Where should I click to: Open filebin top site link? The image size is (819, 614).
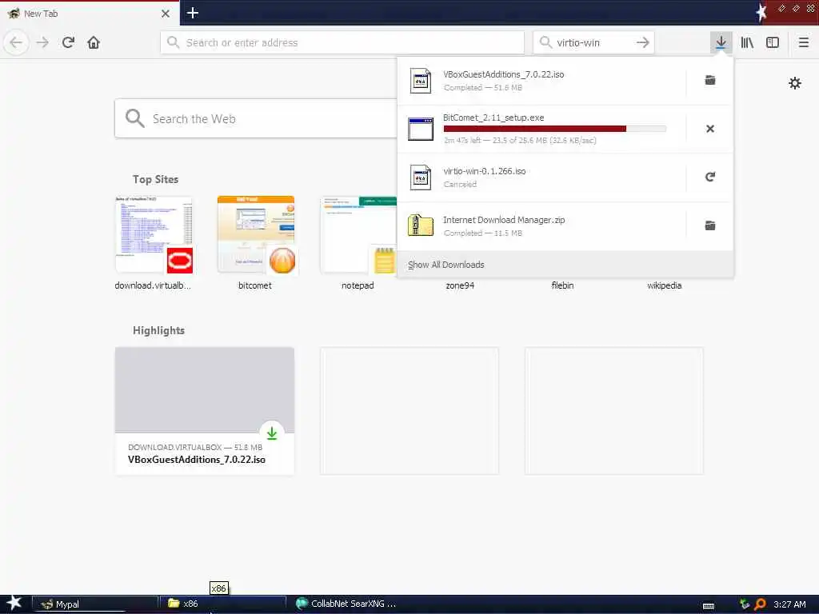pyautogui.click(x=562, y=285)
